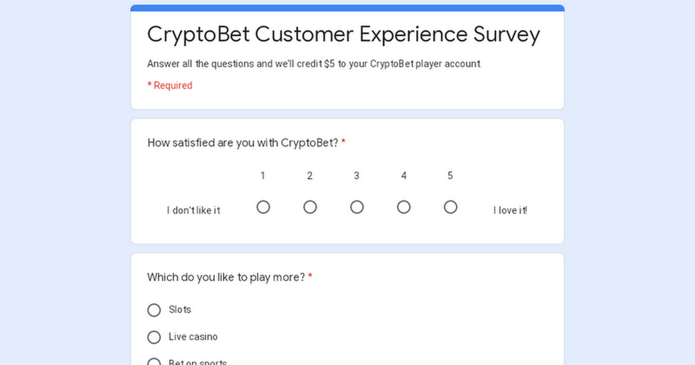The image size is (695, 365).
Task: Select satisfaction rating 2 radio button
Action: click(310, 207)
